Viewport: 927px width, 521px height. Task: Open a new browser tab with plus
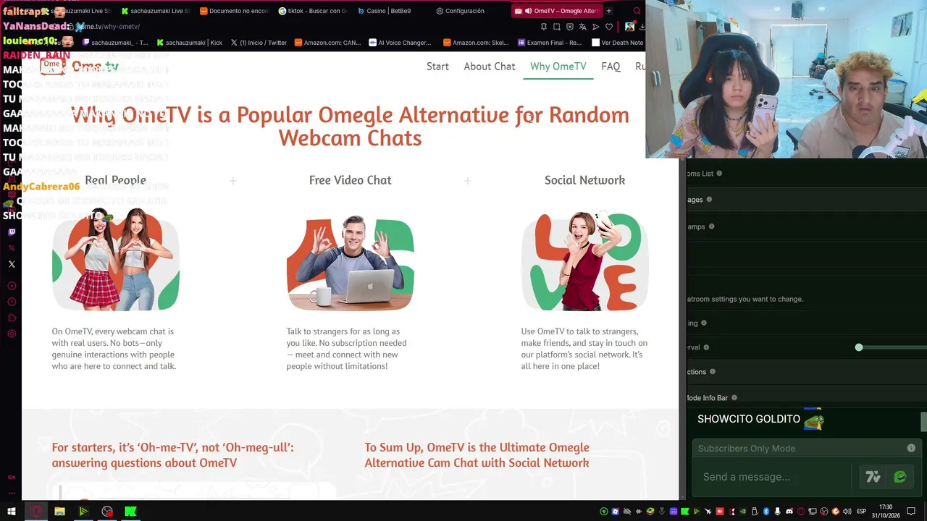[609, 11]
